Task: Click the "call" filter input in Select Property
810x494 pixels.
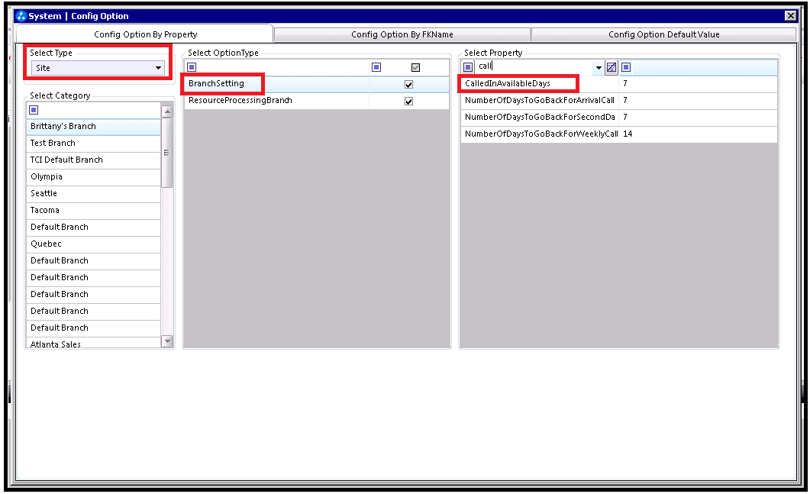Action: coord(534,66)
